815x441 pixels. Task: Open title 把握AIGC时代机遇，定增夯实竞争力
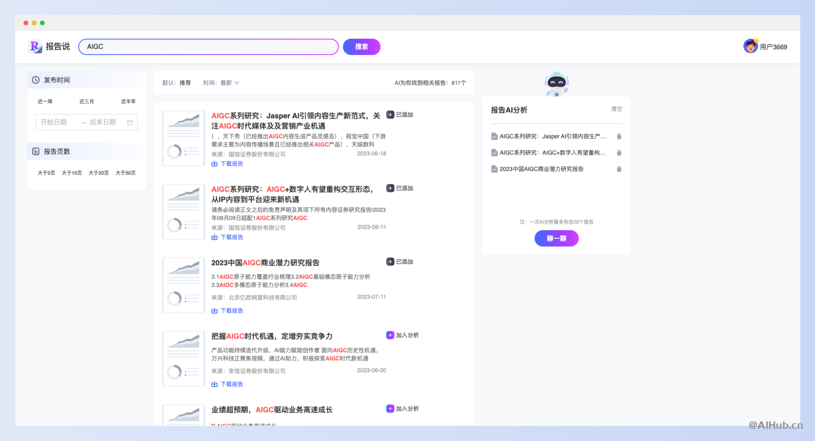(x=272, y=336)
